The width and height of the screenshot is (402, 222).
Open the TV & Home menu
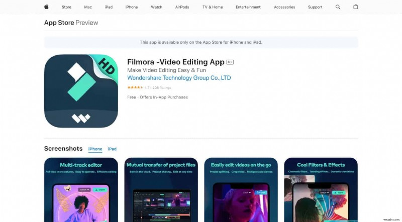pyautogui.click(x=213, y=7)
